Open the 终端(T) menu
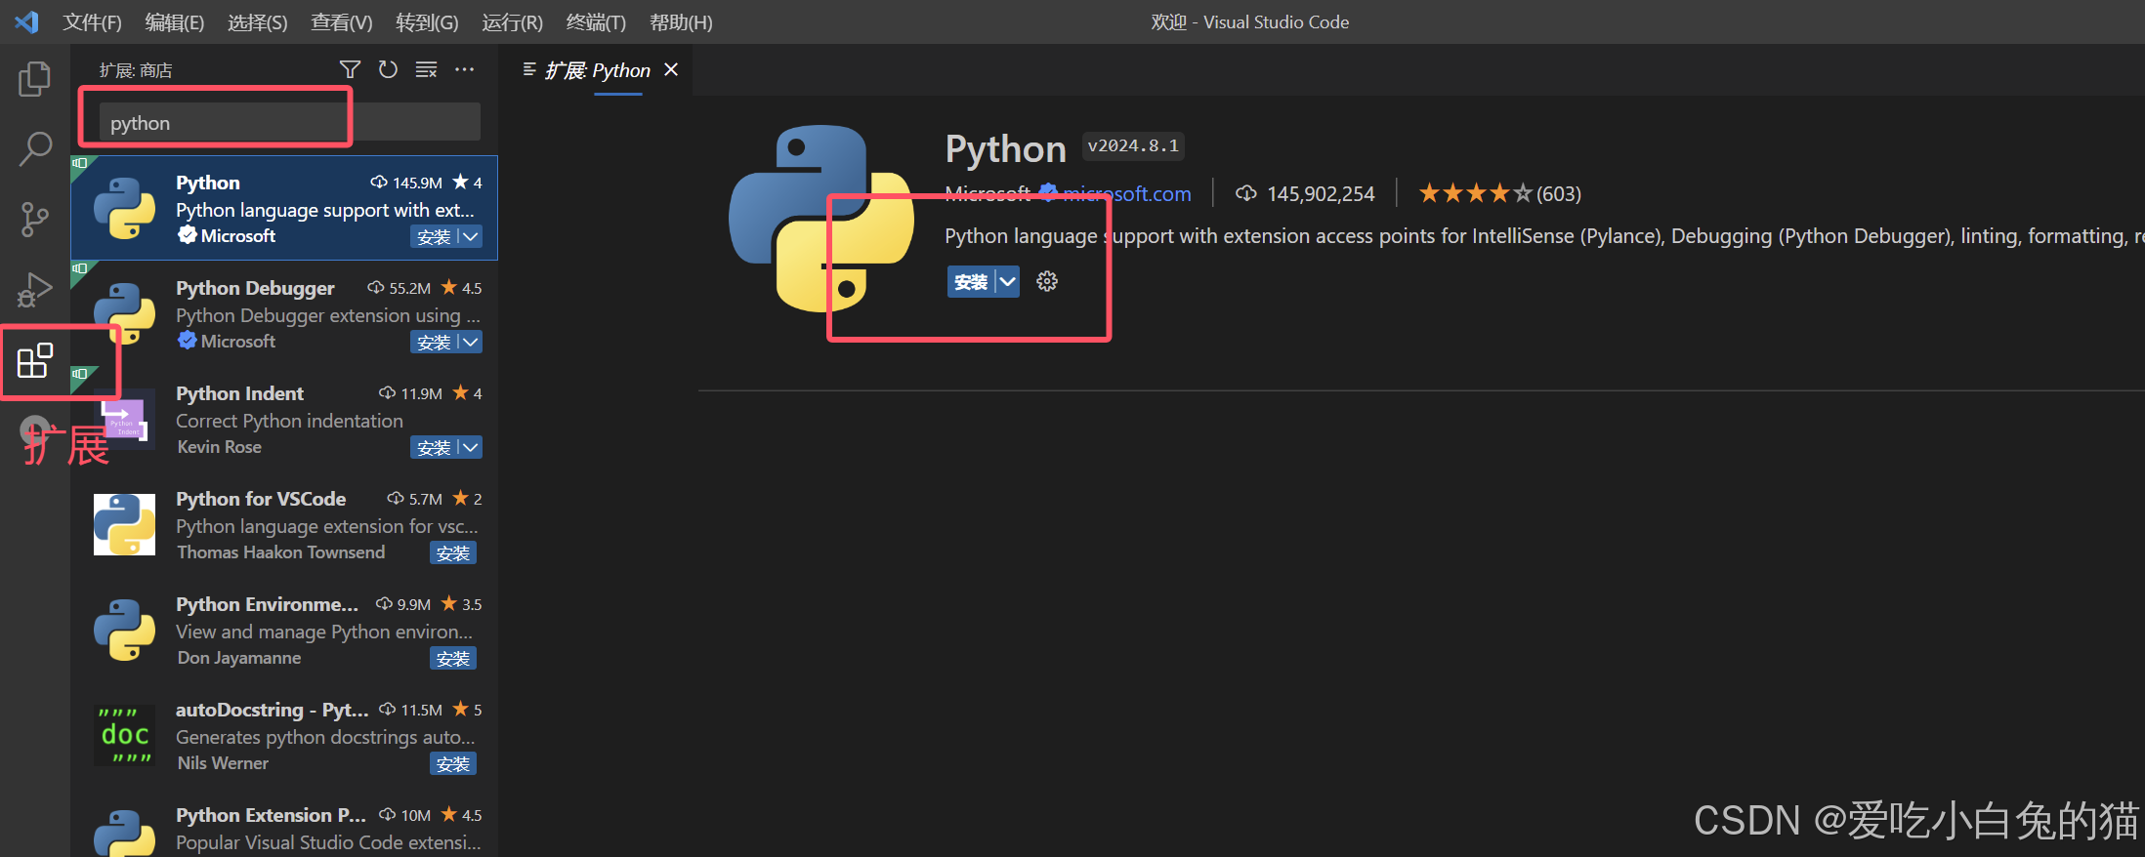The height and width of the screenshot is (857, 2145). 596,21
